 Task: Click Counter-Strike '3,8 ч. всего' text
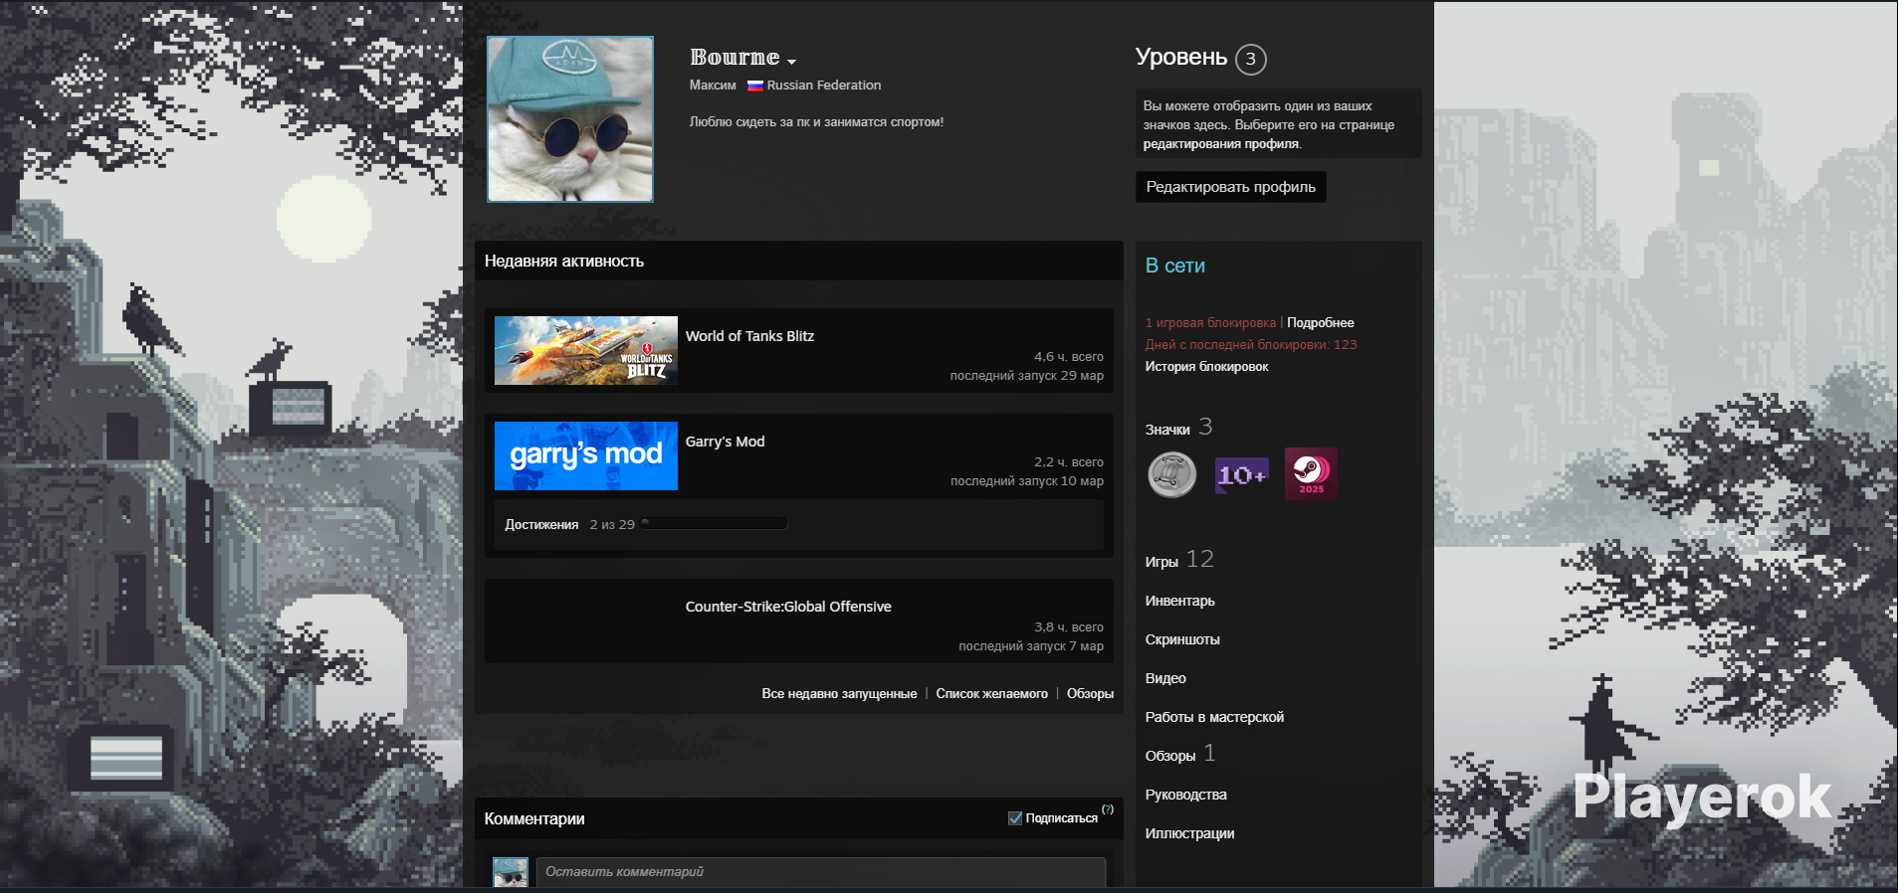pyautogui.click(x=1068, y=627)
